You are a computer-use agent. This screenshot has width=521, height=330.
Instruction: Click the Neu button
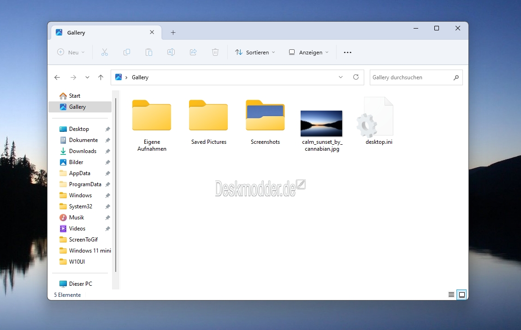click(x=71, y=53)
